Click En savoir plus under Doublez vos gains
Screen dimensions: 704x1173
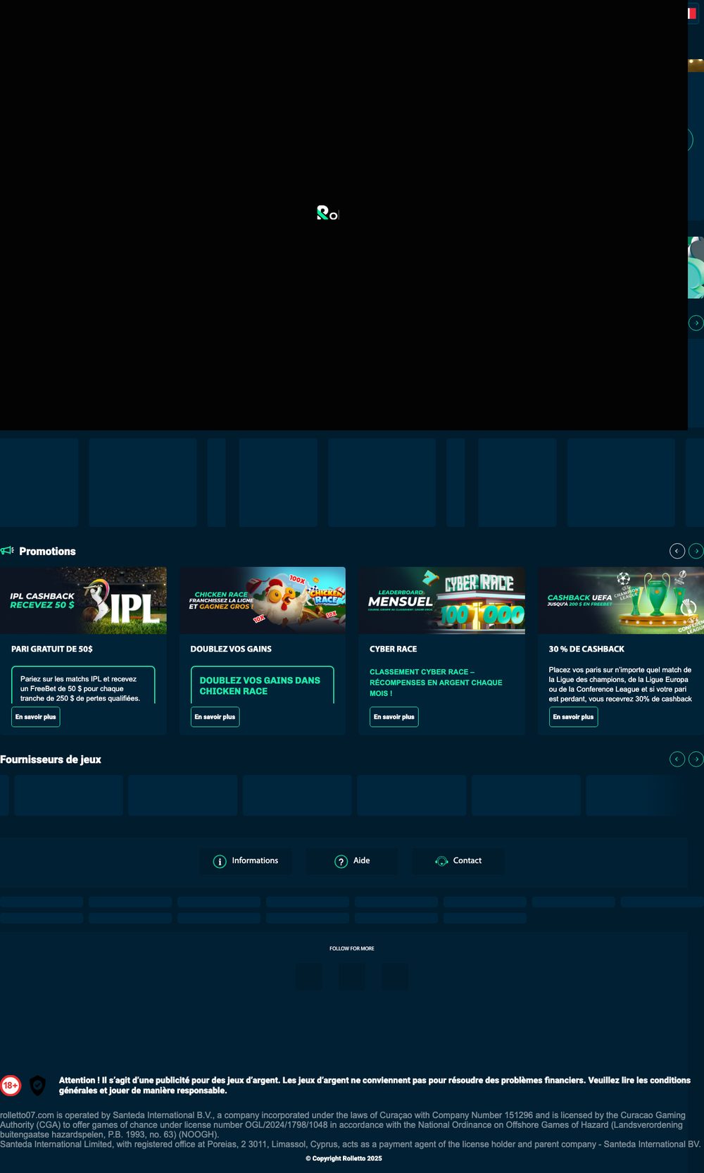click(215, 716)
